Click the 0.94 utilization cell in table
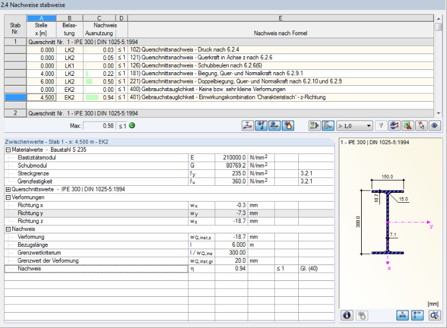 coord(100,98)
